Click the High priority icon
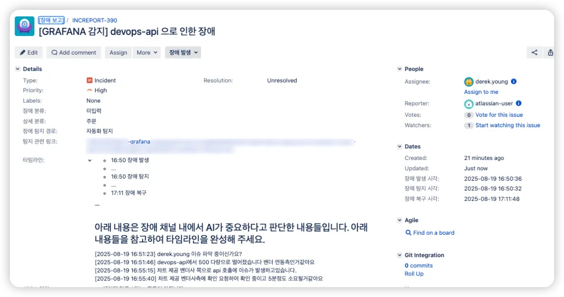This screenshot has height=297, width=564. click(x=90, y=90)
